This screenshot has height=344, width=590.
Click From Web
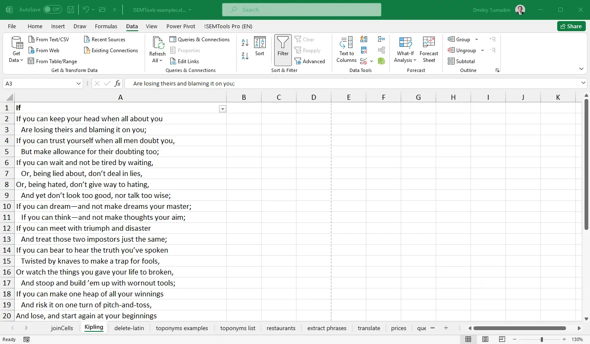[x=44, y=50]
